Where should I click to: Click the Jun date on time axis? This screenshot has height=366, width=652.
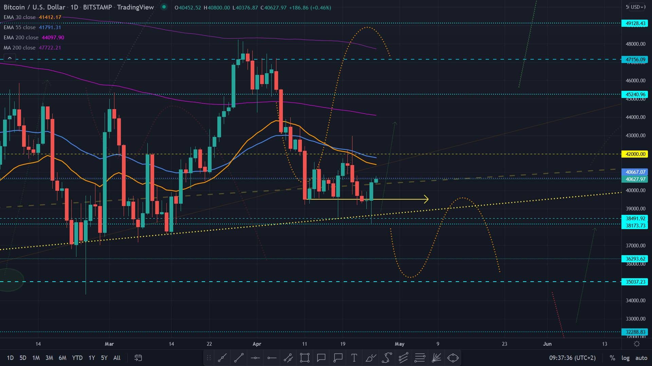pyautogui.click(x=547, y=344)
